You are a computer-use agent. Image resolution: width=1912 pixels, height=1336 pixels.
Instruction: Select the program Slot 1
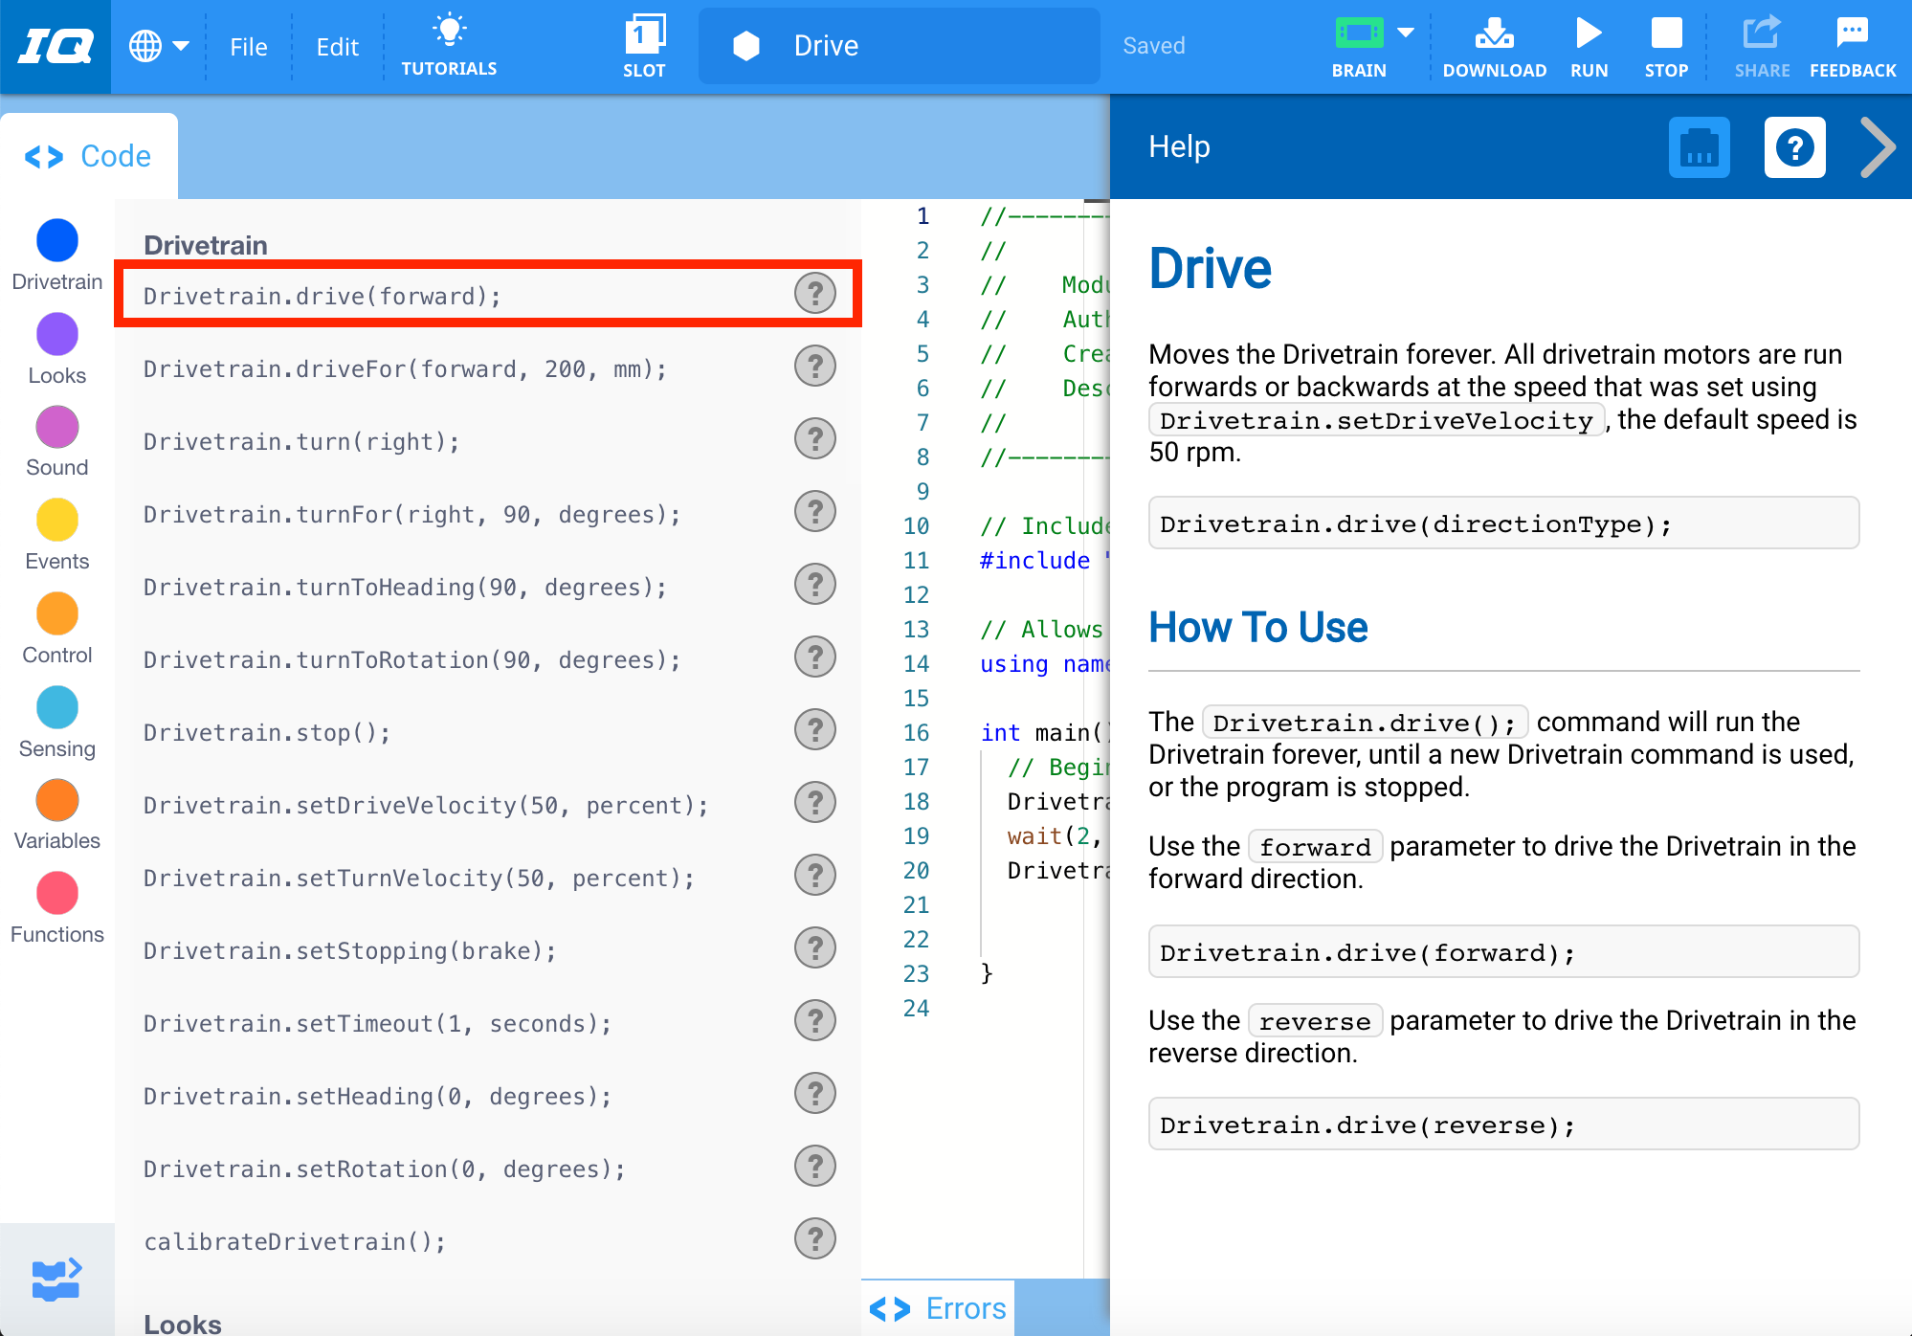coord(645,45)
